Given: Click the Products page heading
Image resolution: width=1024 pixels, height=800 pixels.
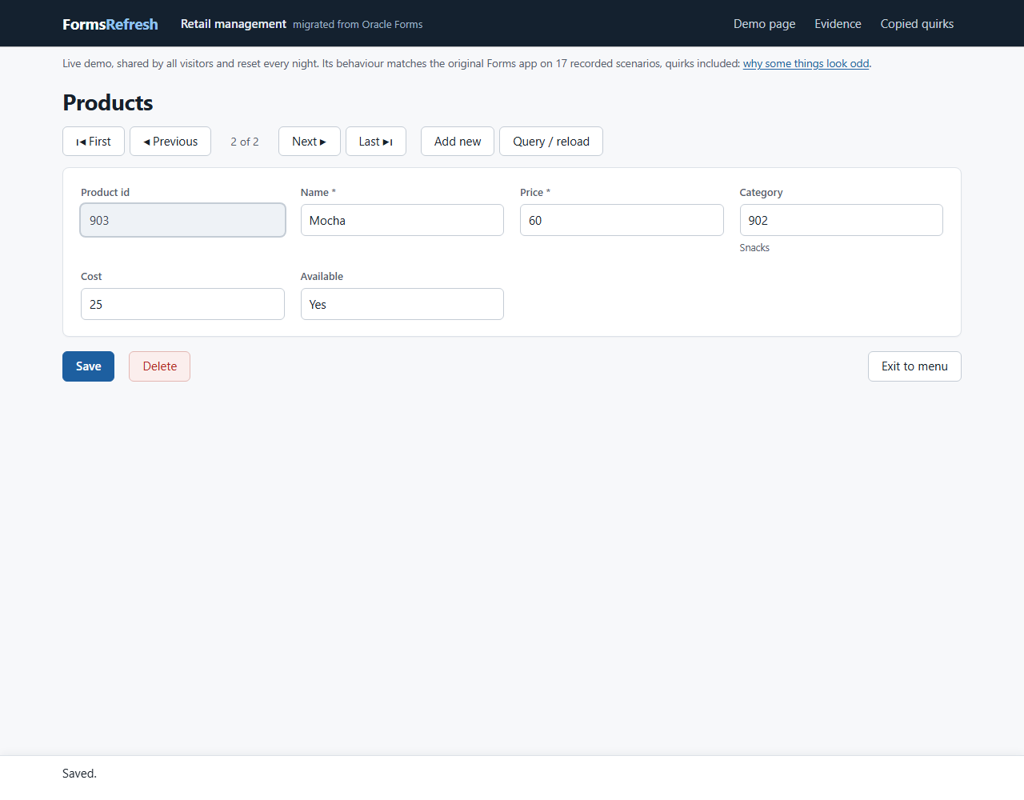Looking at the screenshot, I should click(x=108, y=102).
